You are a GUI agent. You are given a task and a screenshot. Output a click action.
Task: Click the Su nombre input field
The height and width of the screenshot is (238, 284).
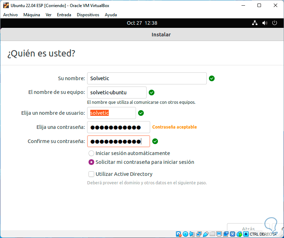(147, 78)
